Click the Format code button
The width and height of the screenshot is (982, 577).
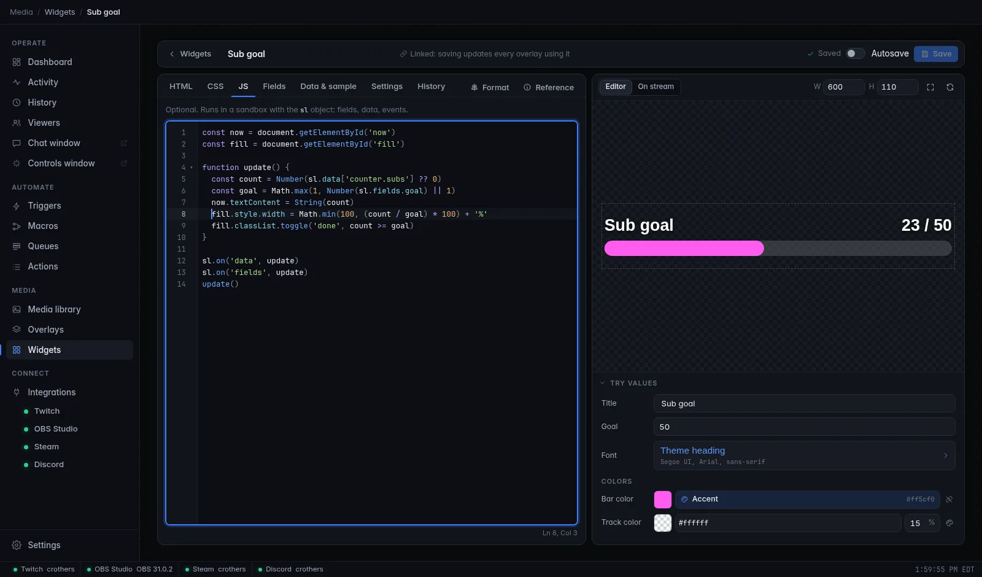[x=490, y=87]
